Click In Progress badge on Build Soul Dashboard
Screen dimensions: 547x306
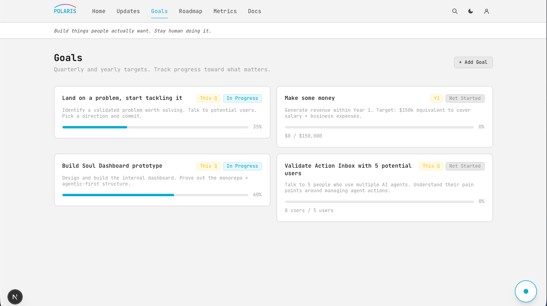[x=242, y=166]
